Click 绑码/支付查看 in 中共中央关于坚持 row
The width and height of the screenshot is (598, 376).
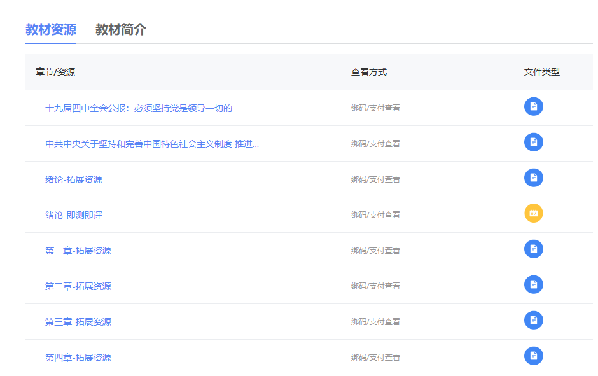pos(375,144)
